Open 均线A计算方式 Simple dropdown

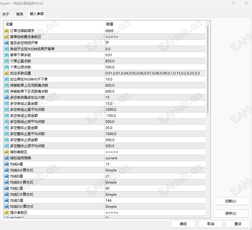coord(155,170)
